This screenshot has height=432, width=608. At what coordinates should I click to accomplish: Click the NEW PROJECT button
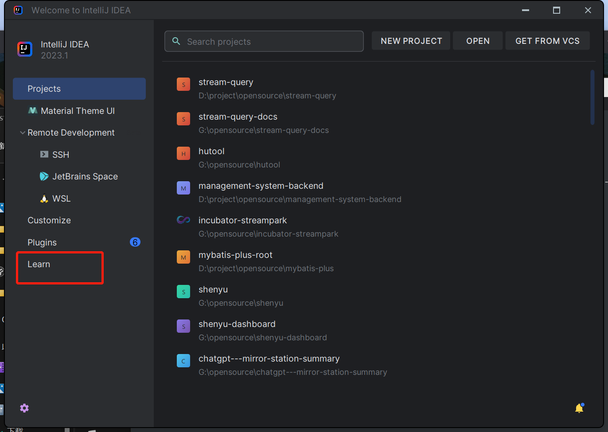pos(411,41)
